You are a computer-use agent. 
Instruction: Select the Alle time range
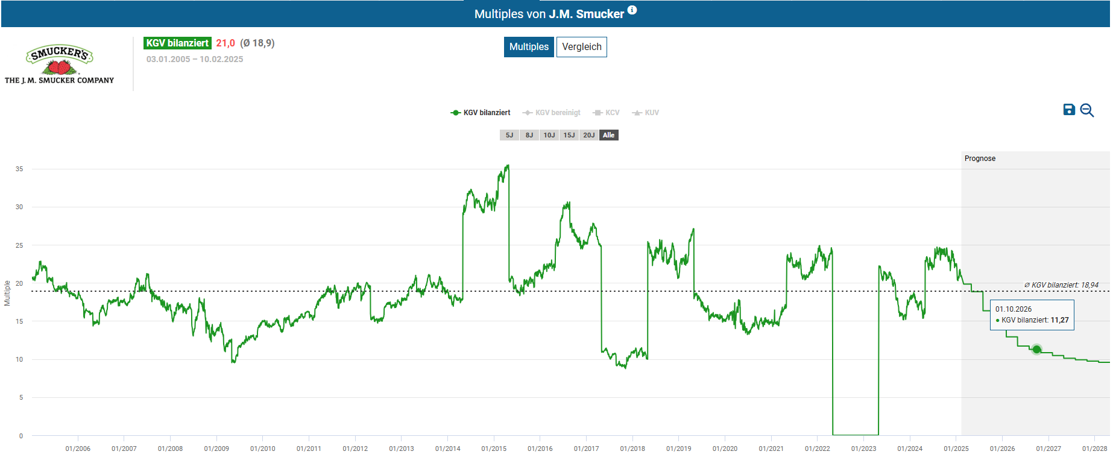point(609,135)
